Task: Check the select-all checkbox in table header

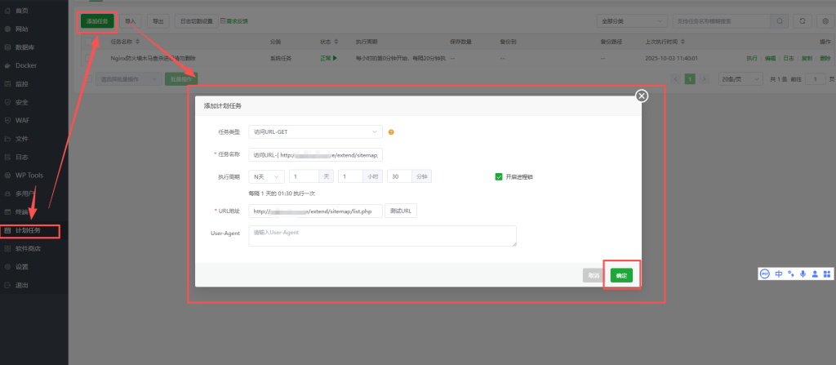Action: pyautogui.click(x=87, y=41)
